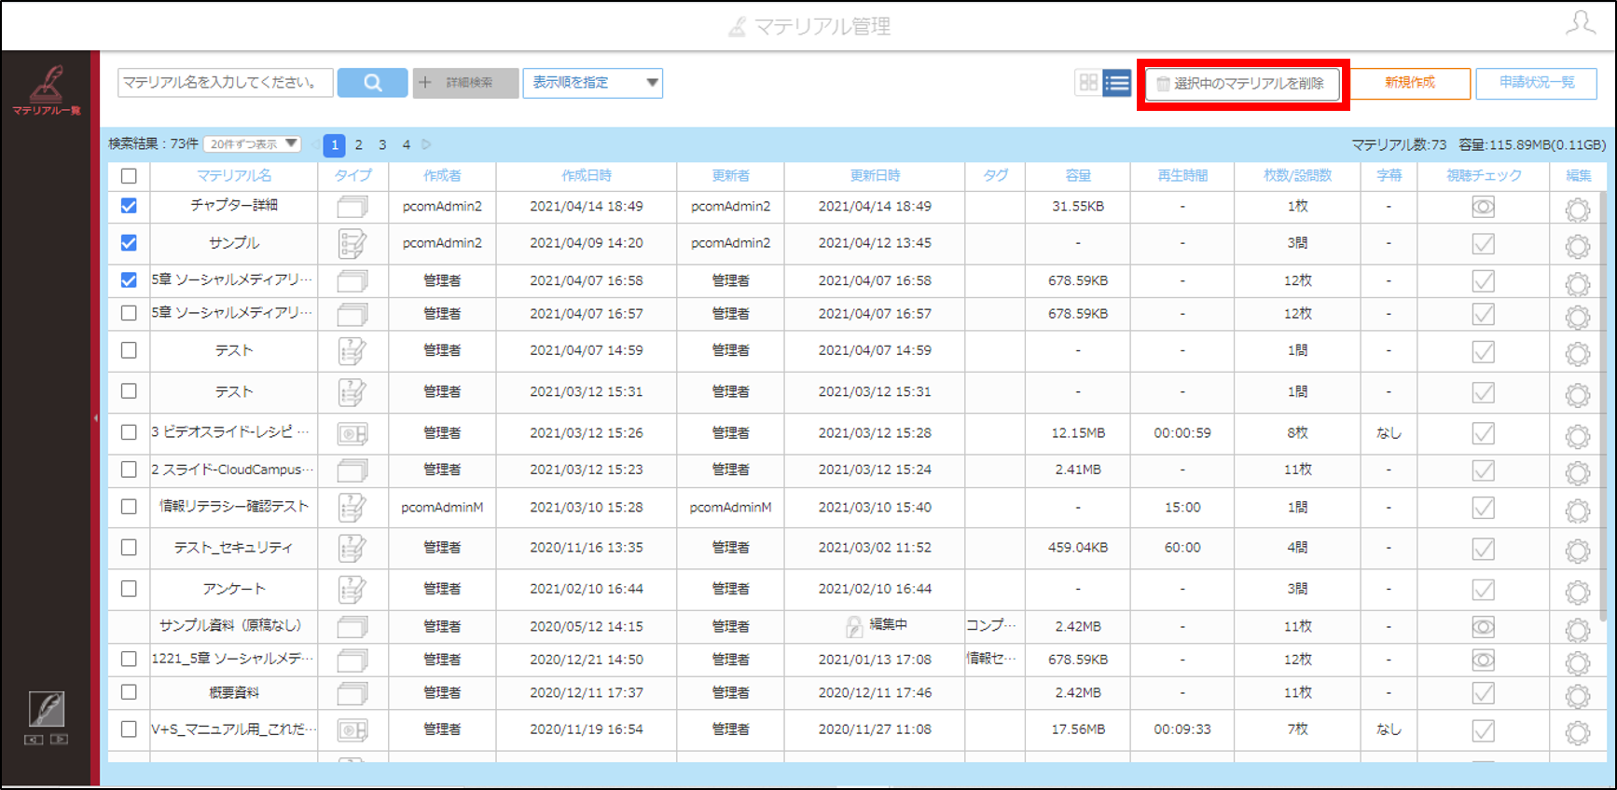The image size is (1617, 790).
Task: Open edit gear for チャプター詳細 row
Action: (1577, 210)
